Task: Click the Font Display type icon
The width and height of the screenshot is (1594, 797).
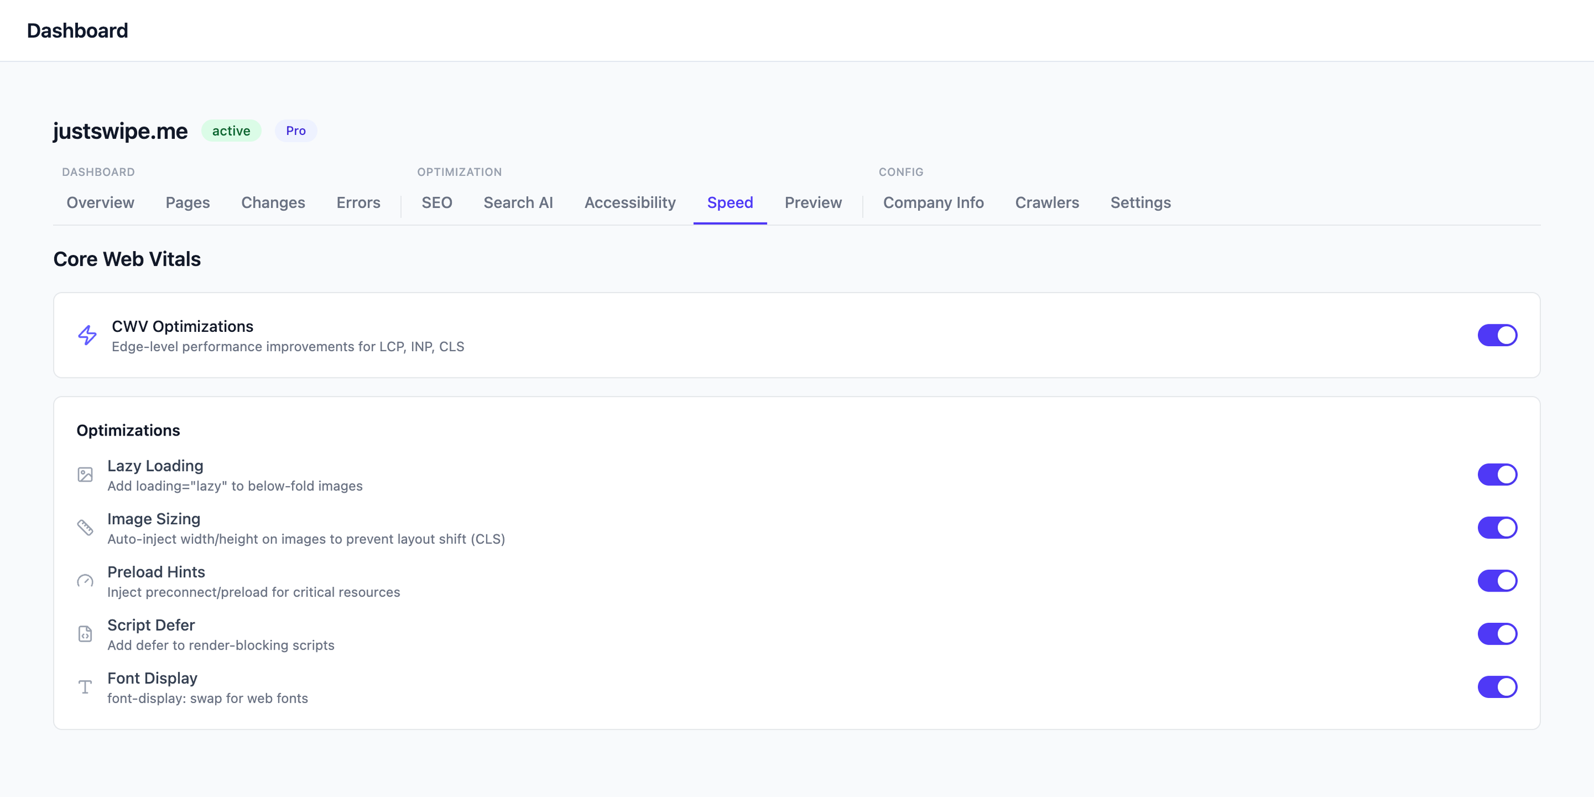Action: pos(85,687)
